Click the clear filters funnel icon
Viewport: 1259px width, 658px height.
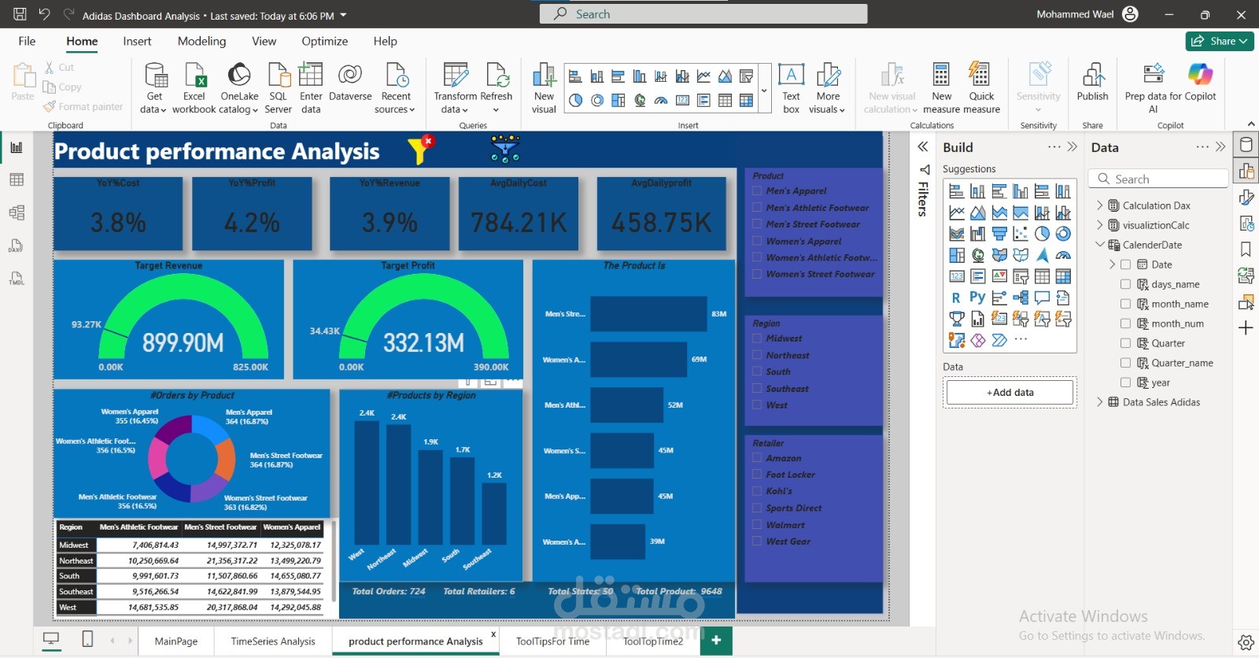point(421,148)
